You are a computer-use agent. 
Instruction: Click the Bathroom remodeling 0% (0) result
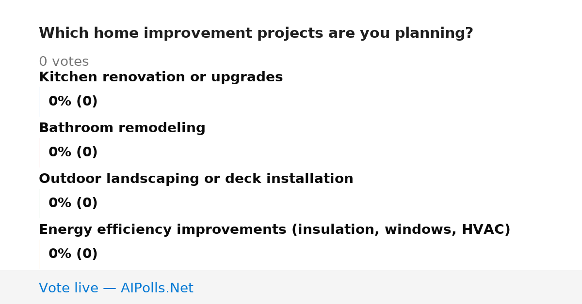pyautogui.click(x=73, y=152)
